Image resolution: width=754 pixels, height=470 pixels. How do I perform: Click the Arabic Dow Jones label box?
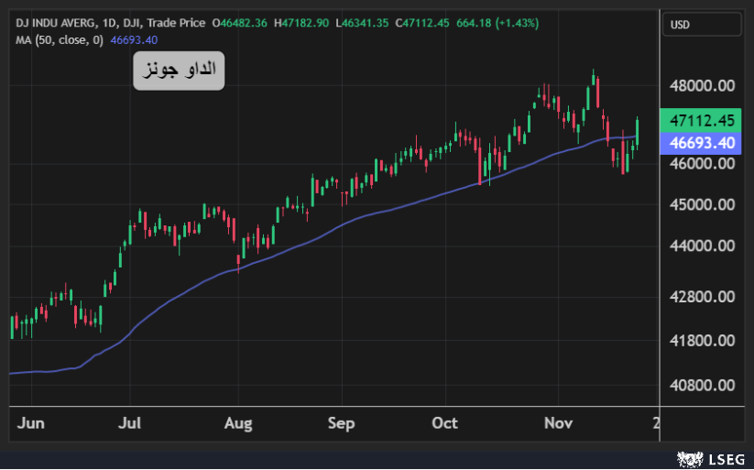[x=179, y=71]
